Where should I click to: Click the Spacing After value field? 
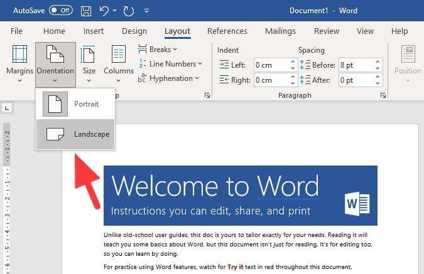356,80
